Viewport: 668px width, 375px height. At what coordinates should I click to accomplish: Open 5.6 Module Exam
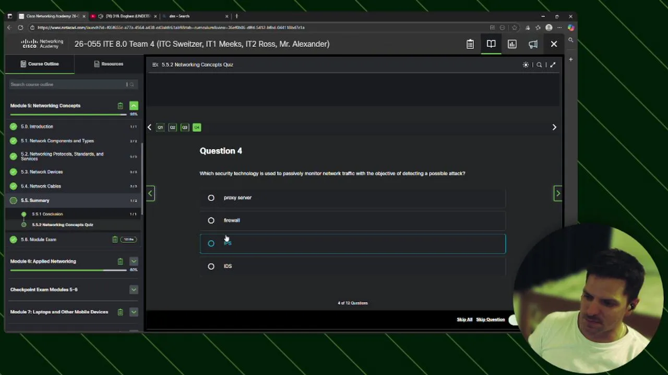[x=39, y=240]
